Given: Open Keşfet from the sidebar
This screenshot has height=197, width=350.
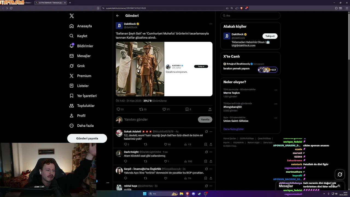Looking at the screenshot, I should 78,36.
